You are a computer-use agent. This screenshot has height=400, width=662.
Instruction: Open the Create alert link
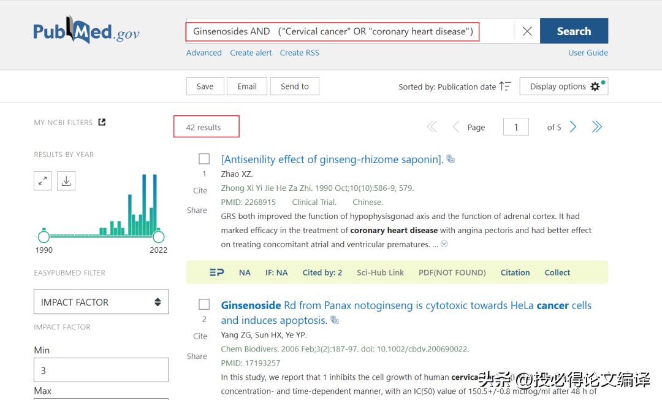(x=251, y=53)
